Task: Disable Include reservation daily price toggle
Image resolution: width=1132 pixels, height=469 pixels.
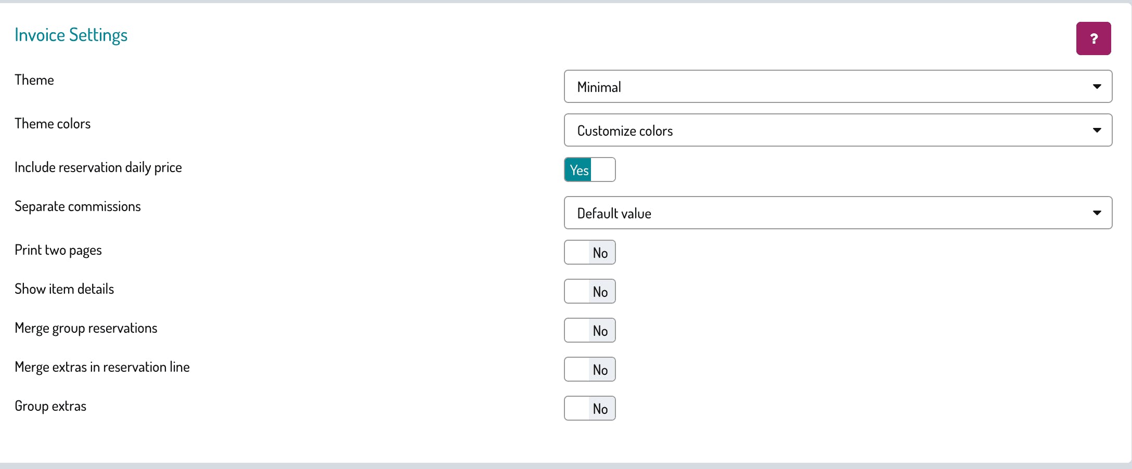Action: [589, 170]
